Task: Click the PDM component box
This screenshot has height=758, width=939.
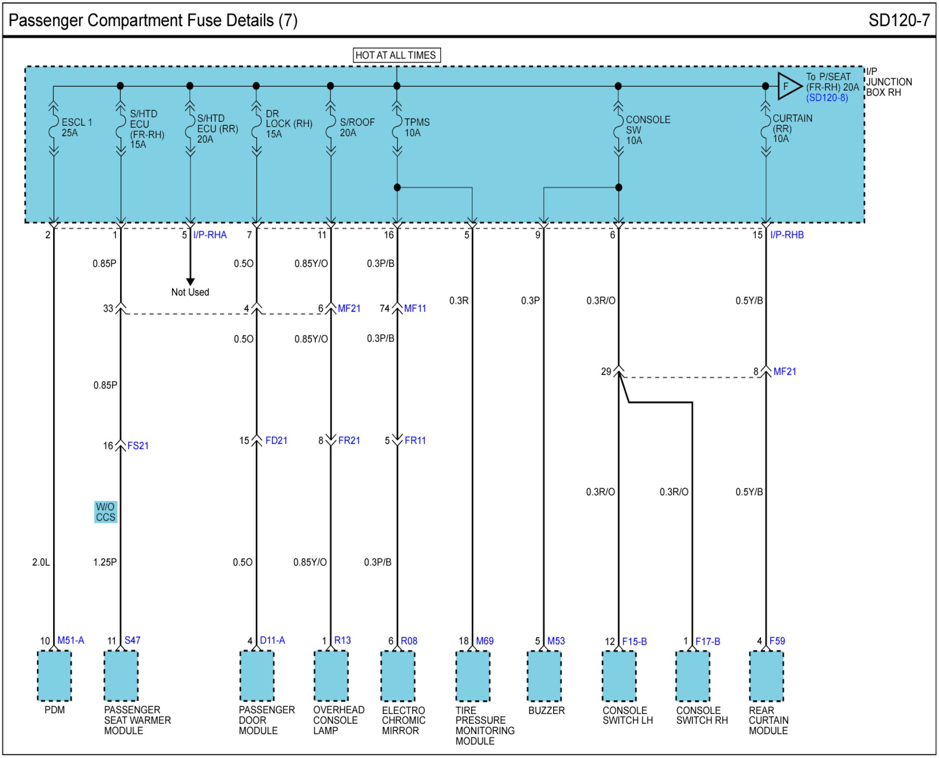Action: click(54, 675)
